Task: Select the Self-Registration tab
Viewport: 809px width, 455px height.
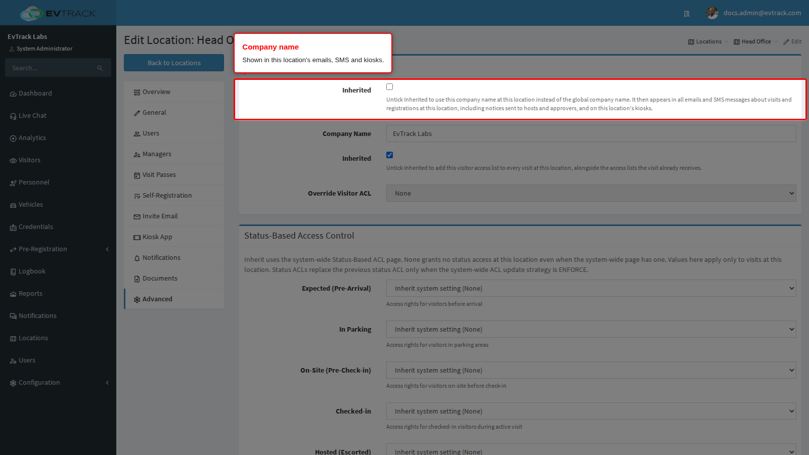Action: coord(174,196)
